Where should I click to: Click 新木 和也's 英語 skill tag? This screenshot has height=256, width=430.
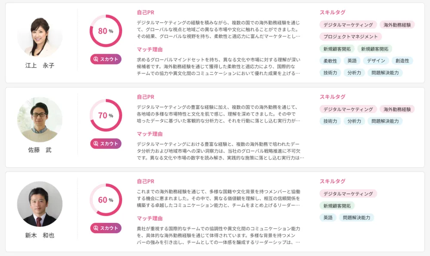coord(328,218)
